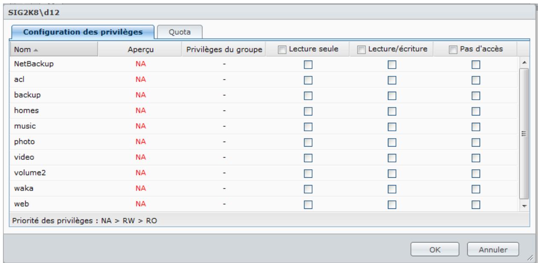
Task: Enable Lecture seule for waka
Action: pyautogui.click(x=308, y=189)
